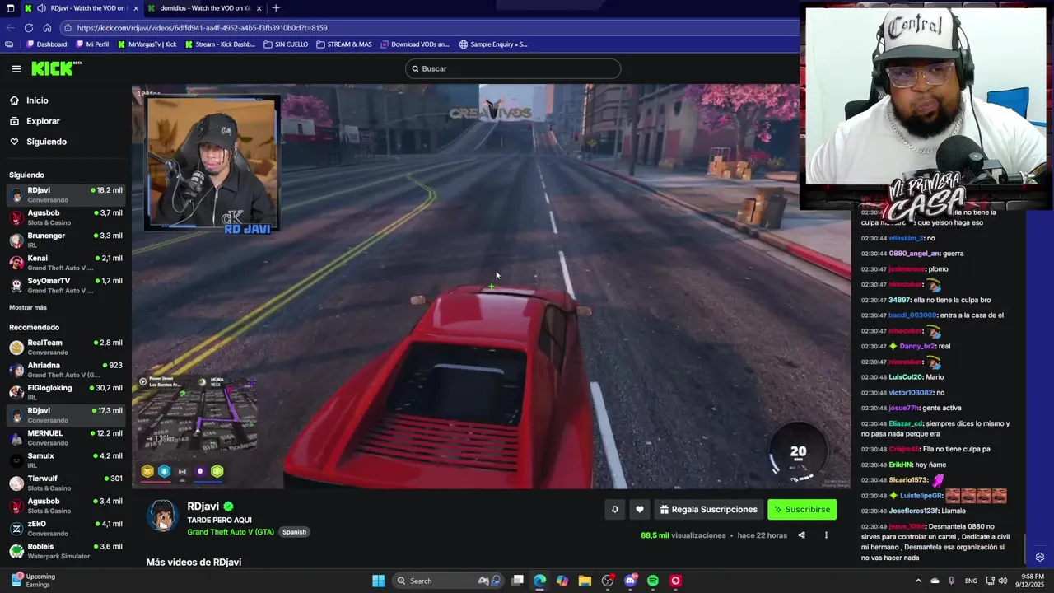Open the Kick hamburger menu
This screenshot has width=1054, height=593.
tap(16, 69)
